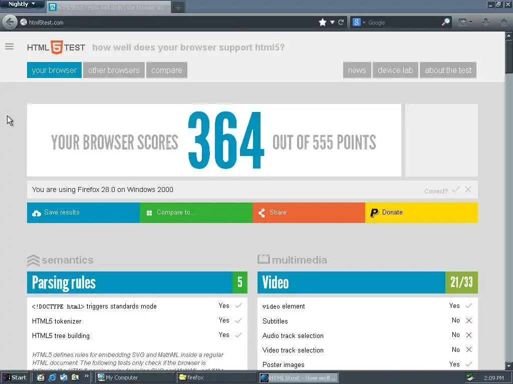Bookmark this page with the star icon
Screen dimensions: 513x384
(323, 22)
